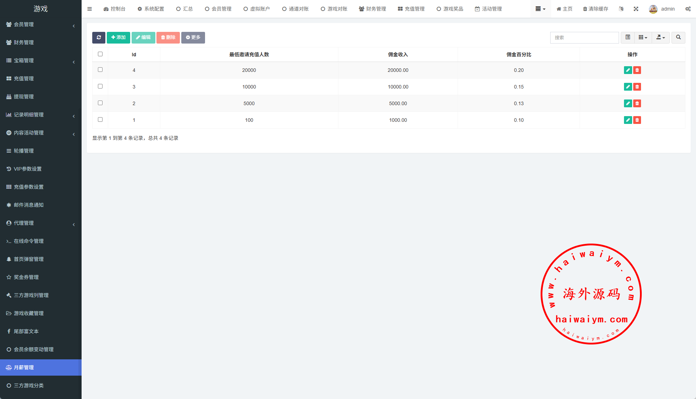Screen dimensions: 696x399
Task: Check the checkbox for row Id 2
Action: click(x=100, y=103)
